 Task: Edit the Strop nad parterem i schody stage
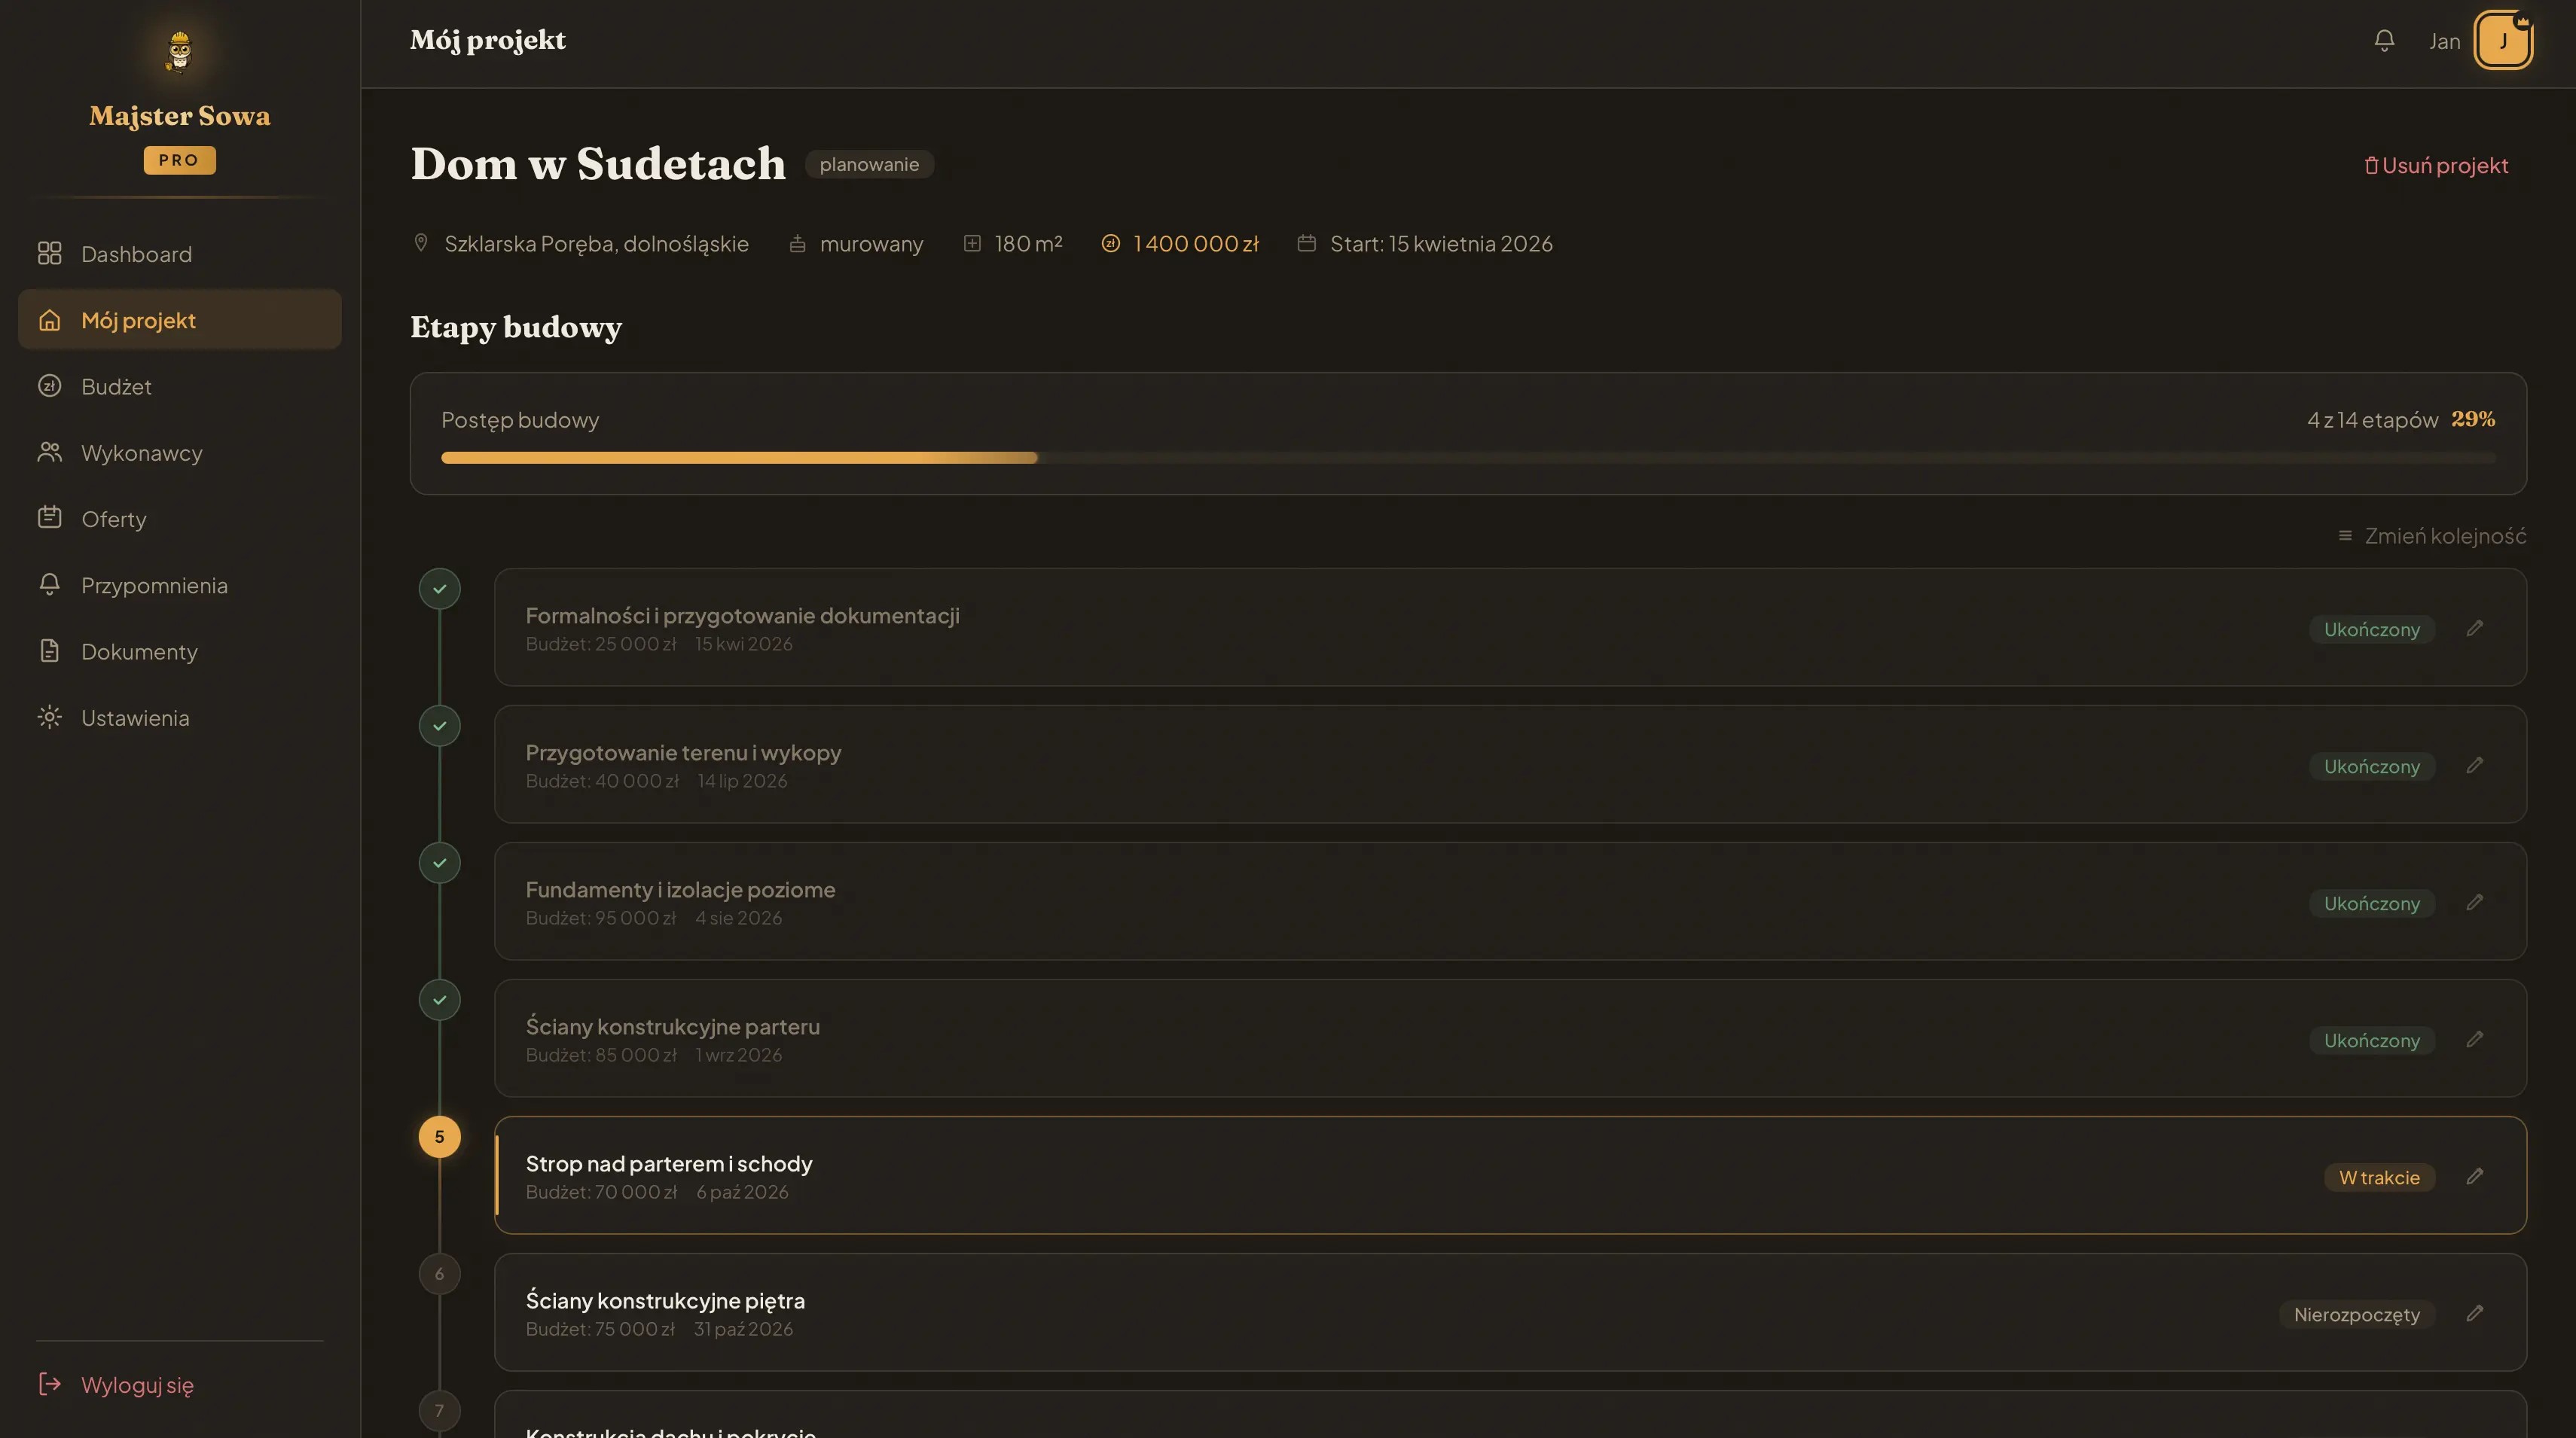2474,1176
